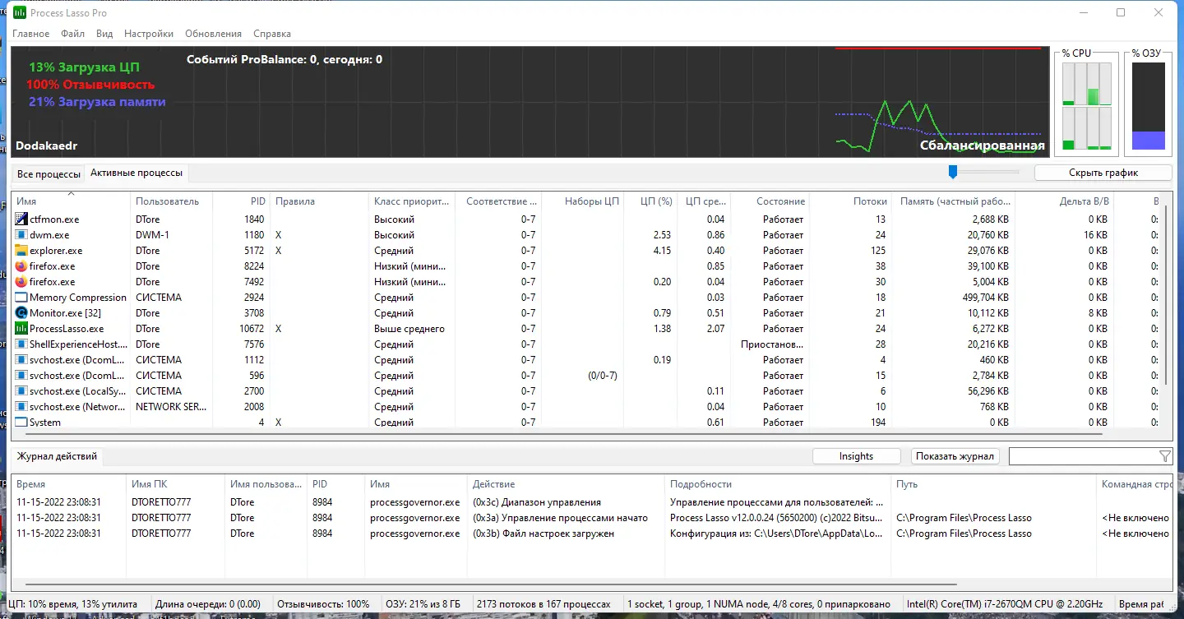Sort by Память (частный рабо... column
The height and width of the screenshot is (619, 1184).
(x=954, y=201)
